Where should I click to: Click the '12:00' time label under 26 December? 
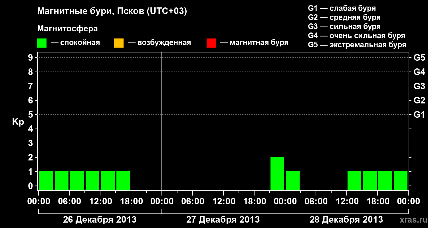pos(100,201)
